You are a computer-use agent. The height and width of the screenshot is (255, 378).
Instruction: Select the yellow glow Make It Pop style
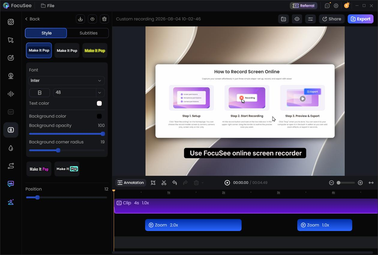point(95,50)
